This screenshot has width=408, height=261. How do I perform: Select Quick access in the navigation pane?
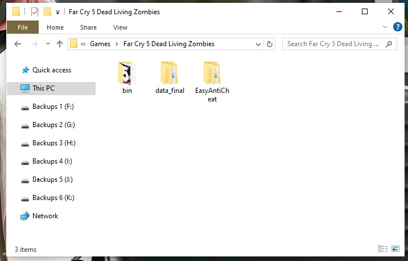tap(52, 70)
